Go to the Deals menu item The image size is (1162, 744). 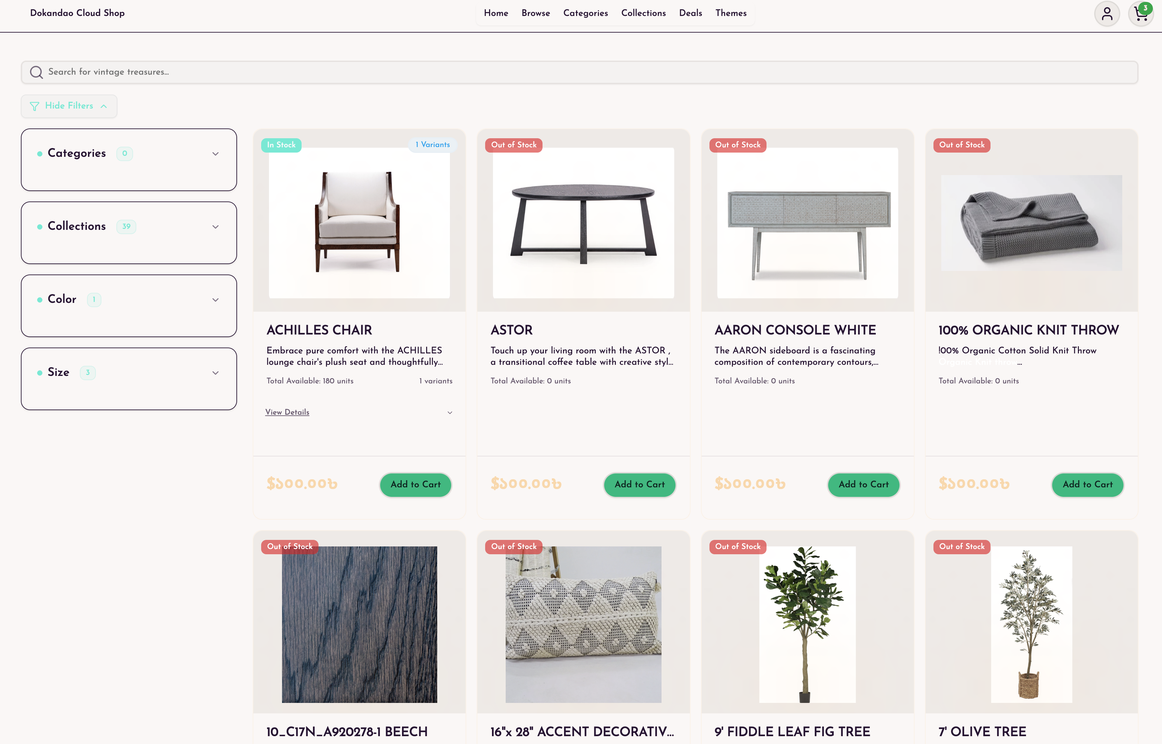click(x=691, y=13)
